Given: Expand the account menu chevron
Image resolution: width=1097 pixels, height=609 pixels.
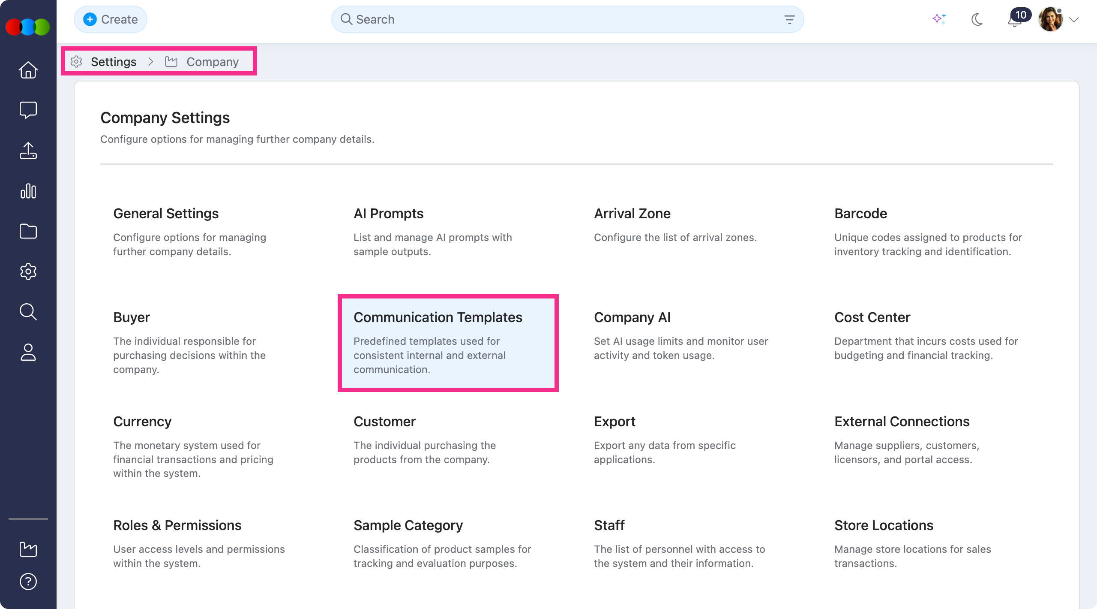Looking at the screenshot, I should click(x=1074, y=20).
